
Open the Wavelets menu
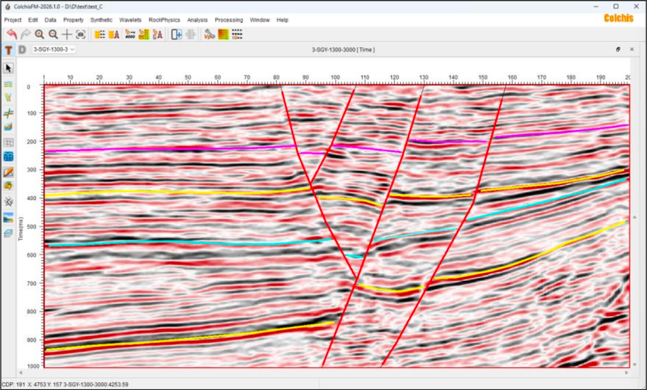pyautogui.click(x=130, y=20)
